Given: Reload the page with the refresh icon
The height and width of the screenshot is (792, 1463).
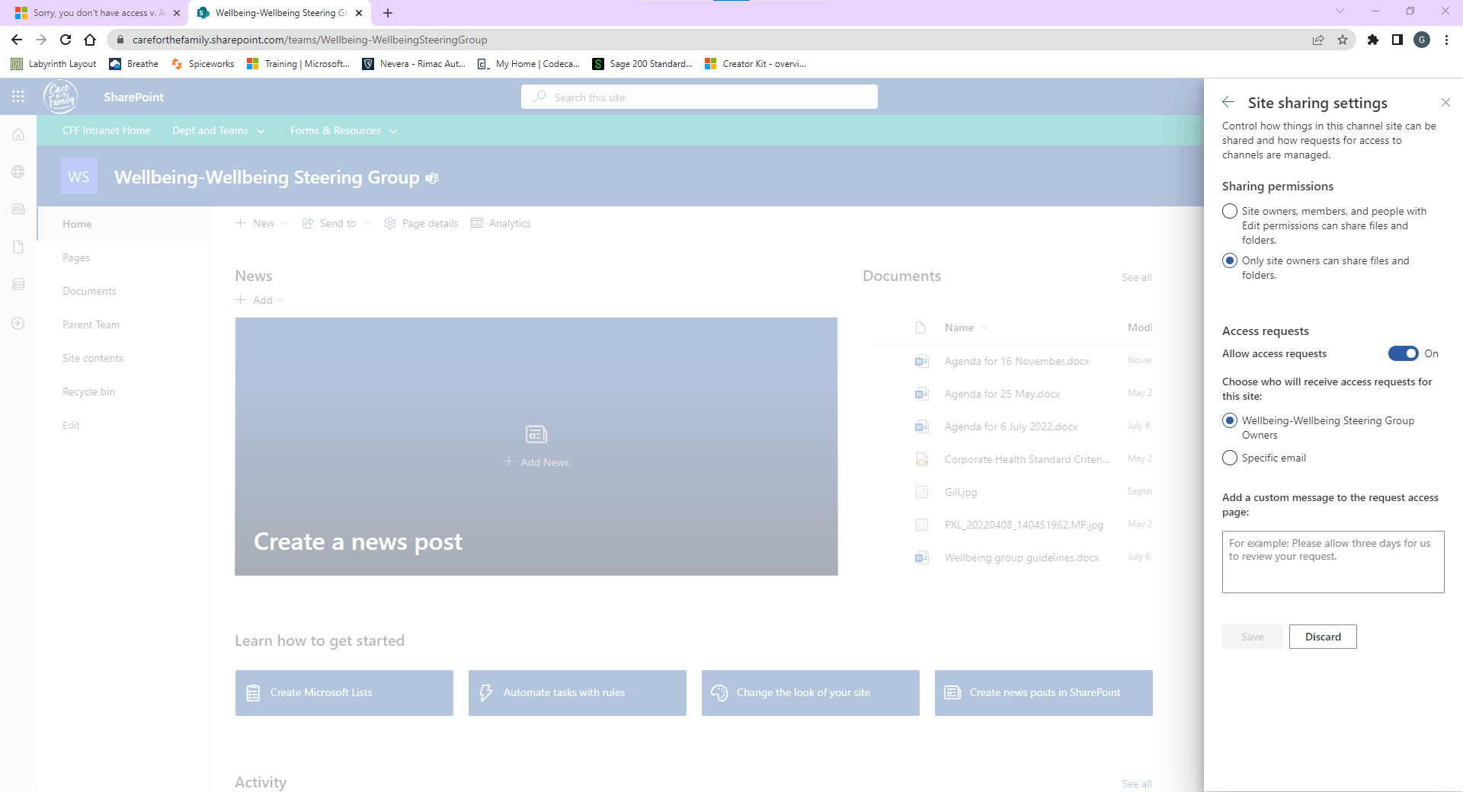Looking at the screenshot, I should coord(66,40).
